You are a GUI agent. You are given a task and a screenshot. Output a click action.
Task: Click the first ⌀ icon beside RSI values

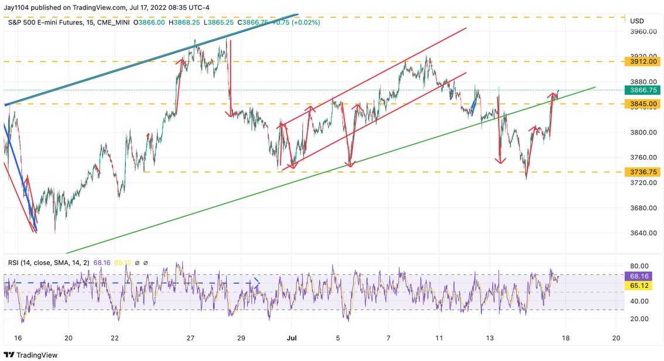(x=137, y=263)
